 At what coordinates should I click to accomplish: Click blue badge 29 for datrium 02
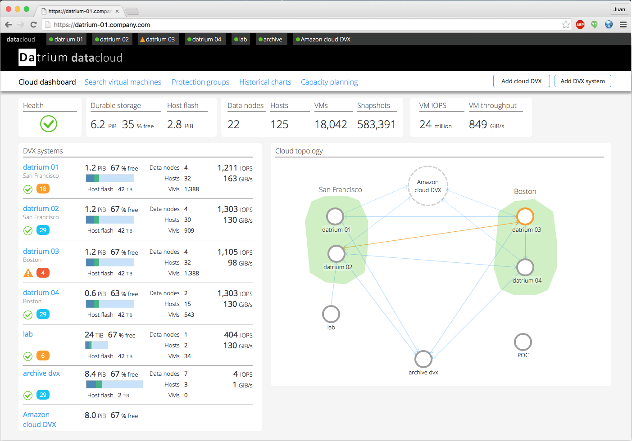pos(43,230)
